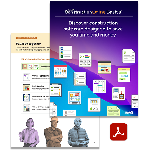Click the daily log notepad icon on cover
Viewport: 151px width, 151px height.
(105, 68)
